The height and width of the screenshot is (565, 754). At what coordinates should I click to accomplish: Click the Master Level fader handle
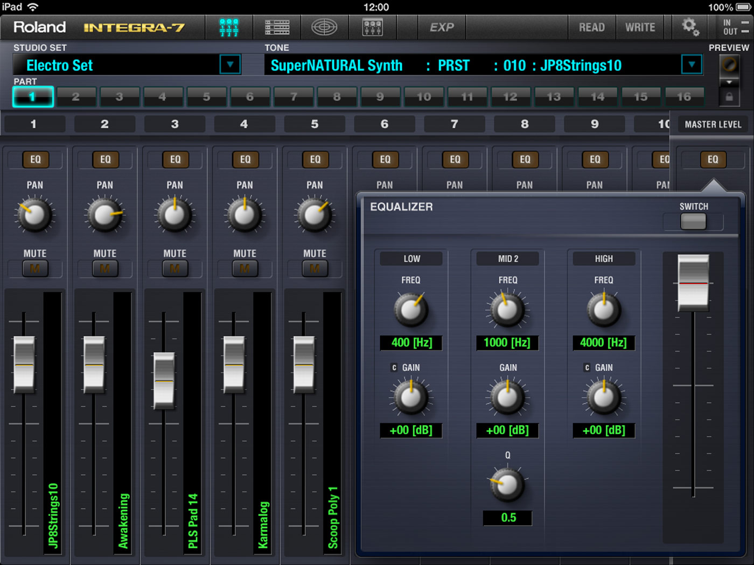coord(693,283)
